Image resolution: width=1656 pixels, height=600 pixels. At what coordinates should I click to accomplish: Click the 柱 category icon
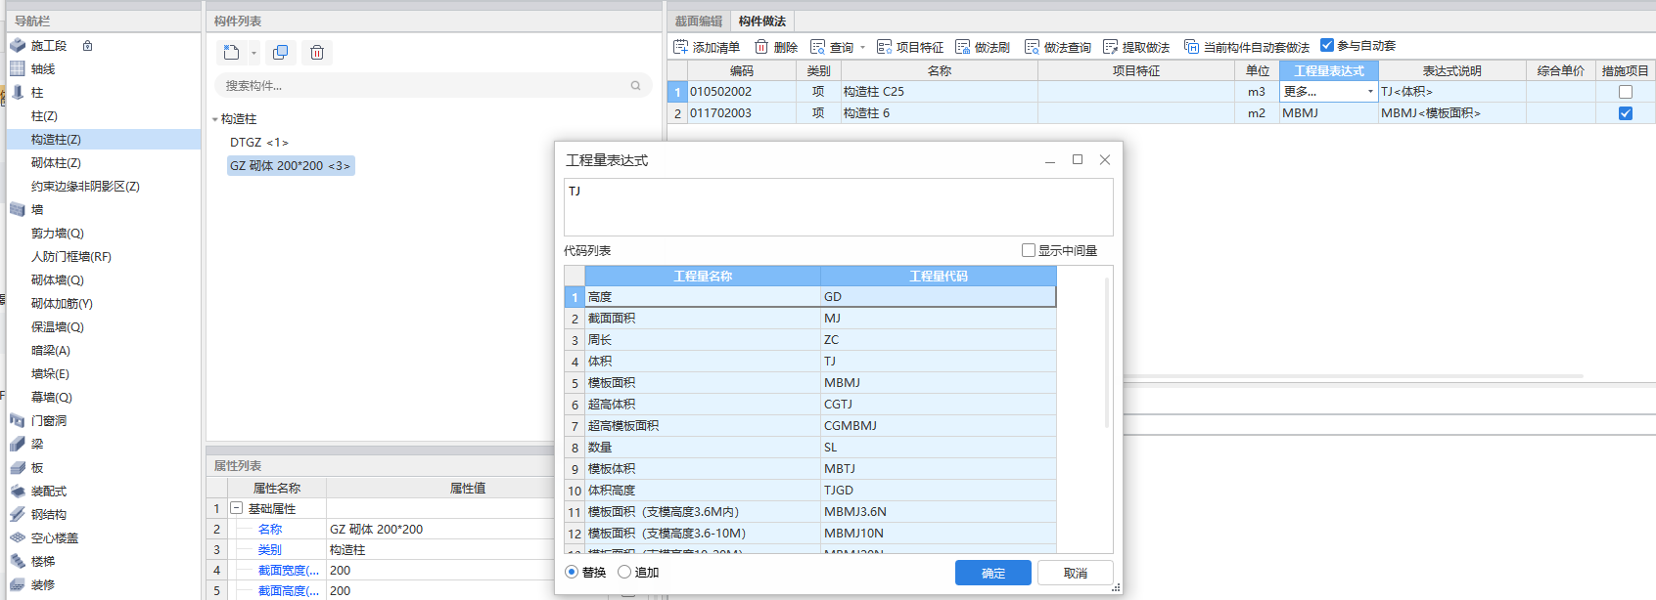tap(18, 92)
